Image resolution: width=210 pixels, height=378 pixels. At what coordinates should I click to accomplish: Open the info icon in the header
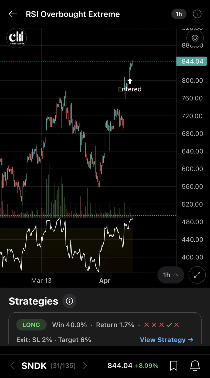pyautogui.click(x=197, y=14)
